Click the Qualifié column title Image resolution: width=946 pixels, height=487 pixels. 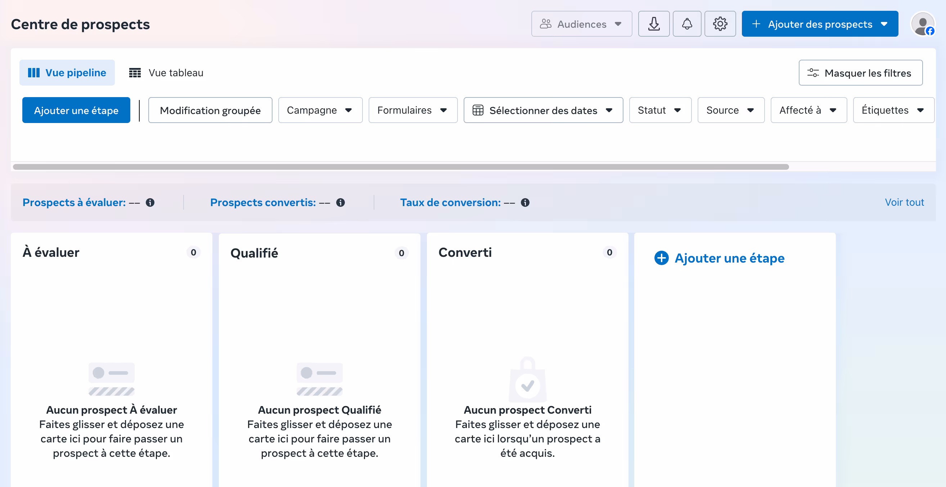pyautogui.click(x=254, y=253)
